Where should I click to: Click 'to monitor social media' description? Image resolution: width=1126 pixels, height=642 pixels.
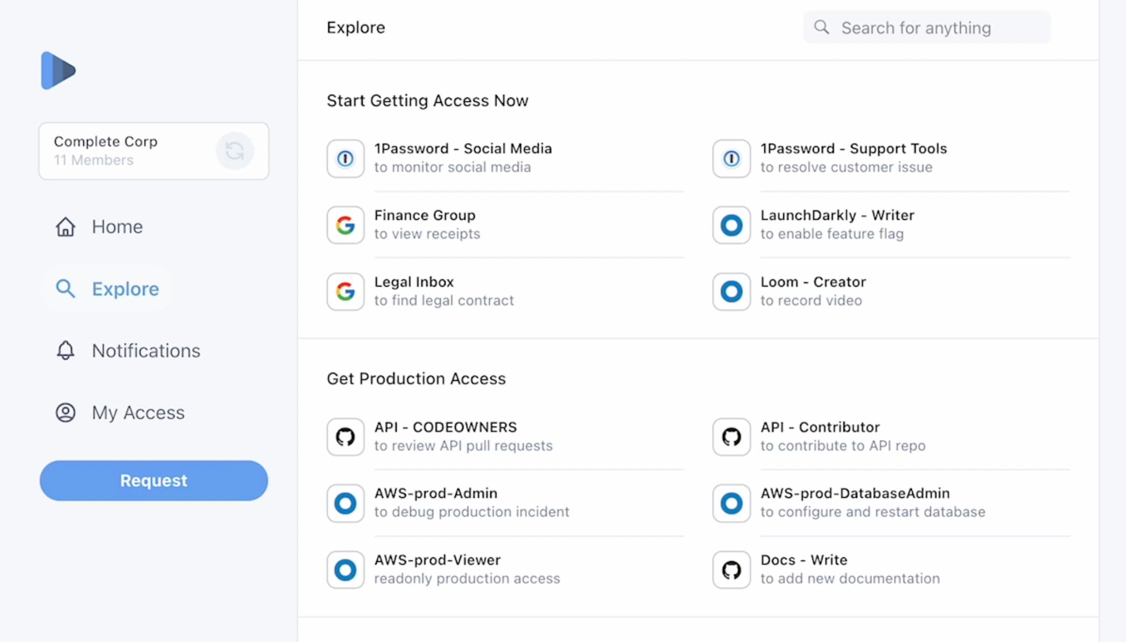453,168
